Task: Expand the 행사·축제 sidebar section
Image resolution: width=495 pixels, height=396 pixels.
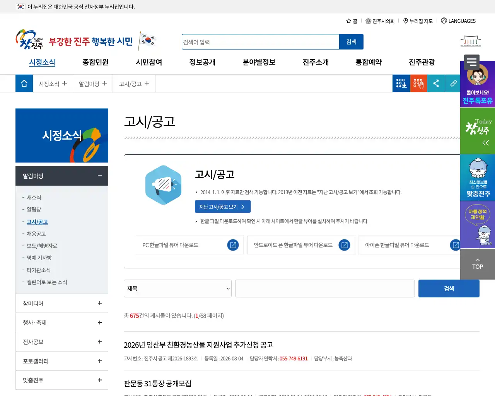Action: [62, 323]
